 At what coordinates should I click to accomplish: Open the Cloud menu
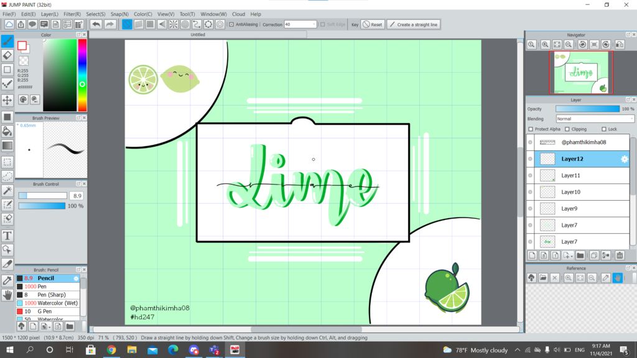238,14
